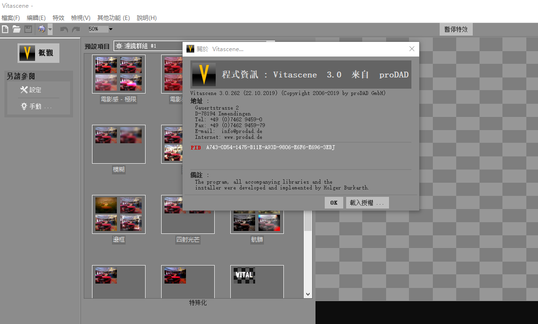Click OK in the About dialog

334,203
